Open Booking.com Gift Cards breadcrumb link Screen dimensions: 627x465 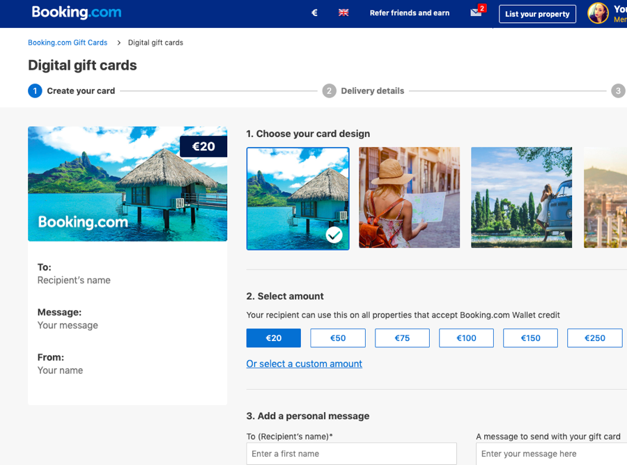pos(68,42)
